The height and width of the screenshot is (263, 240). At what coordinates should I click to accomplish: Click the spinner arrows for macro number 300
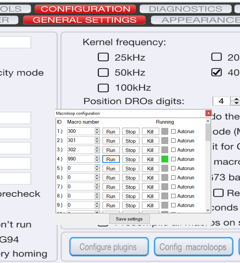tap(97, 131)
